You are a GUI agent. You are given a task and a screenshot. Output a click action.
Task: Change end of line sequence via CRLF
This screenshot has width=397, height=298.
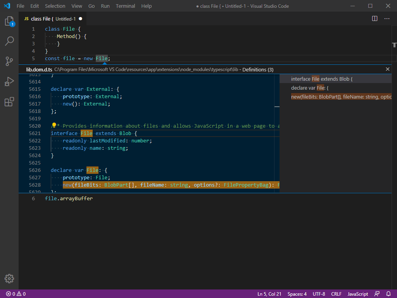[336, 294]
